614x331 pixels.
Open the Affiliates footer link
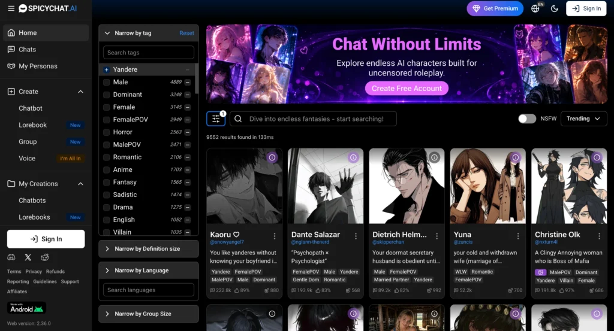(x=17, y=291)
